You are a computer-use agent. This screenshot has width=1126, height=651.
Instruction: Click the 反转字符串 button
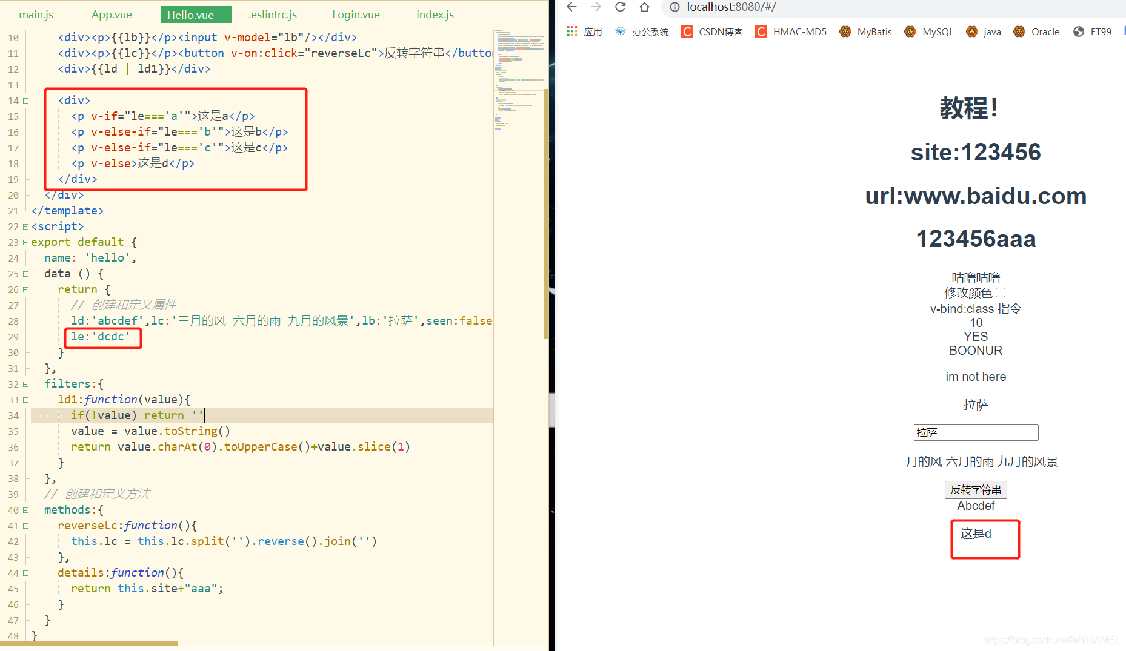[x=976, y=489]
